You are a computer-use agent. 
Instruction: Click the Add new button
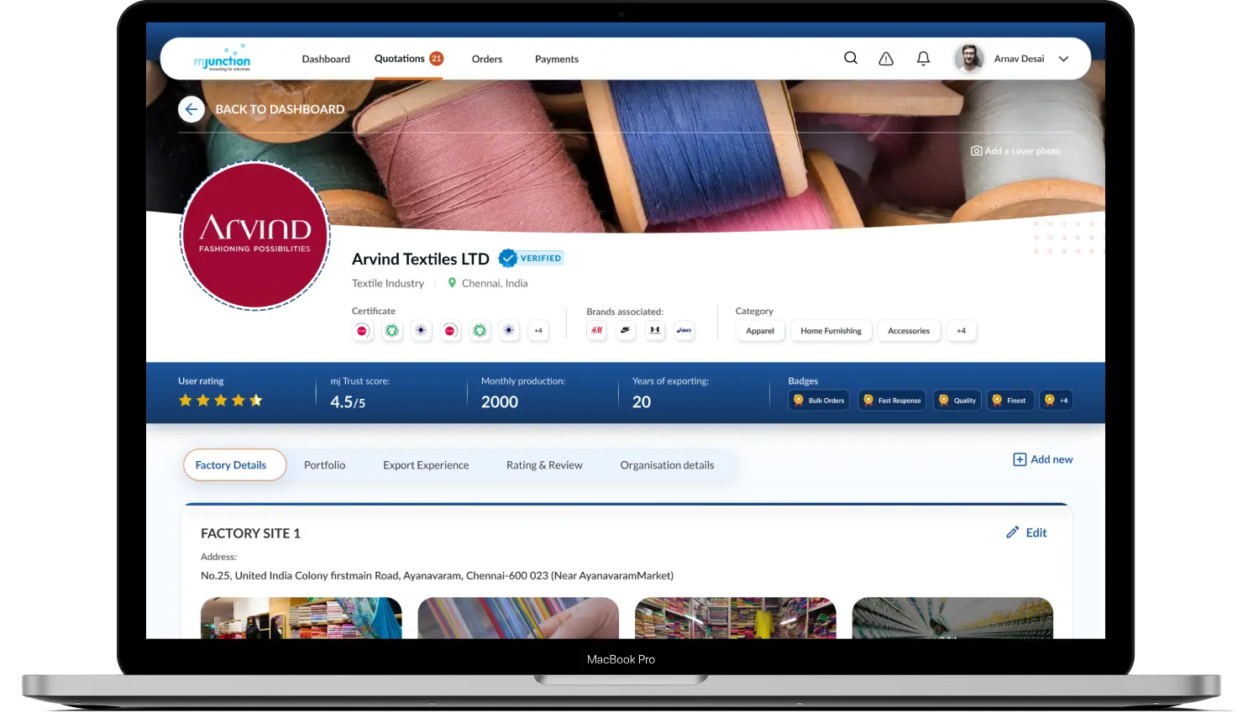[x=1042, y=459]
